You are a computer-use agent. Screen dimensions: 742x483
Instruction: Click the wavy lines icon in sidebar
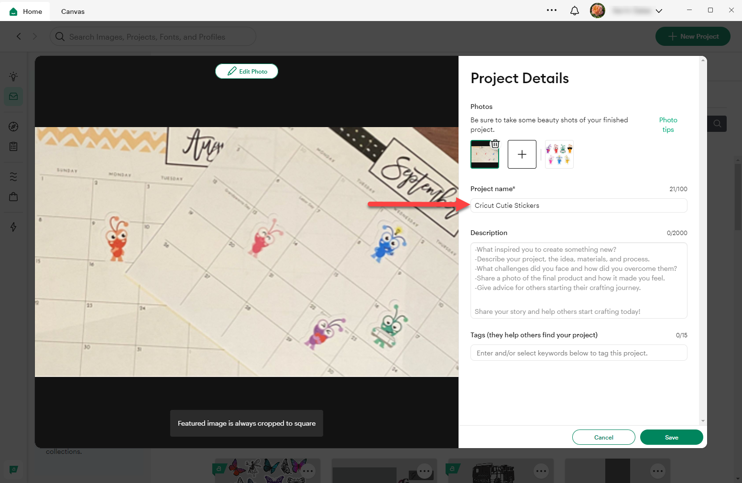tap(13, 176)
